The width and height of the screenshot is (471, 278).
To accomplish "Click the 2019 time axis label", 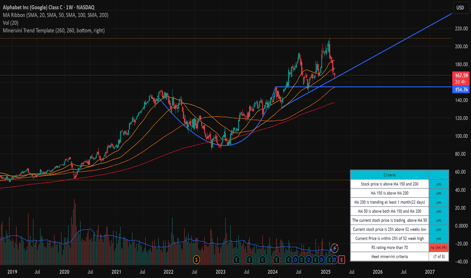I will point(12,272).
